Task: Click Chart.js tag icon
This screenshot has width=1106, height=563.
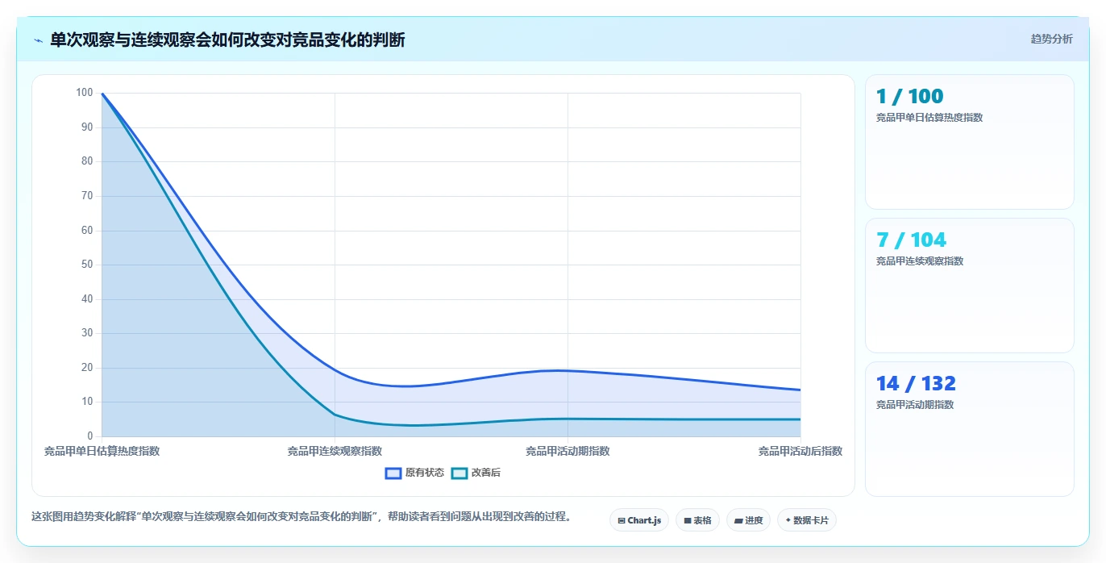Action: coord(622,521)
